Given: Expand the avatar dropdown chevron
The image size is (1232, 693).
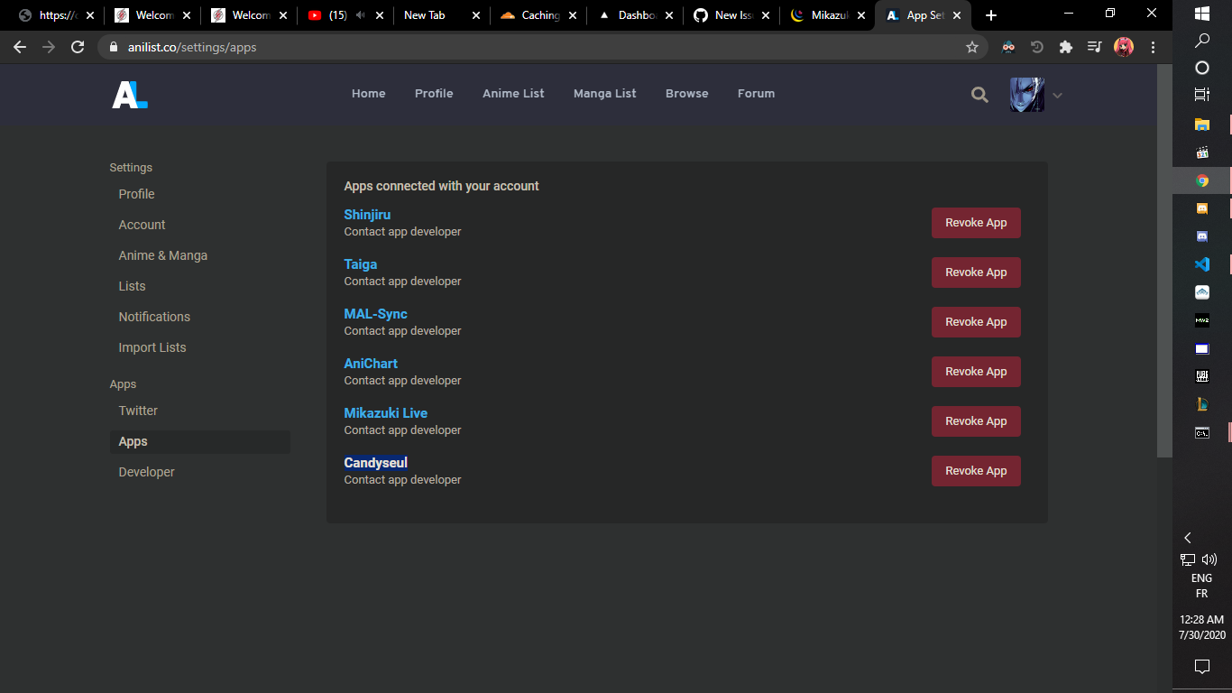Looking at the screenshot, I should 1058,96.
